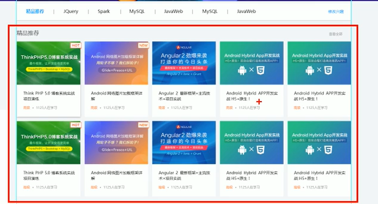Open the bottom-row Android Glide+Fresco+UIL thumbnail

click(x=117, y=143)
